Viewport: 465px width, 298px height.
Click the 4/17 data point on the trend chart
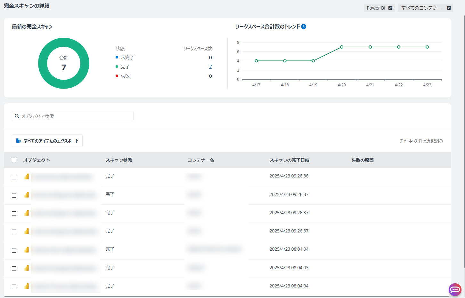256,61
